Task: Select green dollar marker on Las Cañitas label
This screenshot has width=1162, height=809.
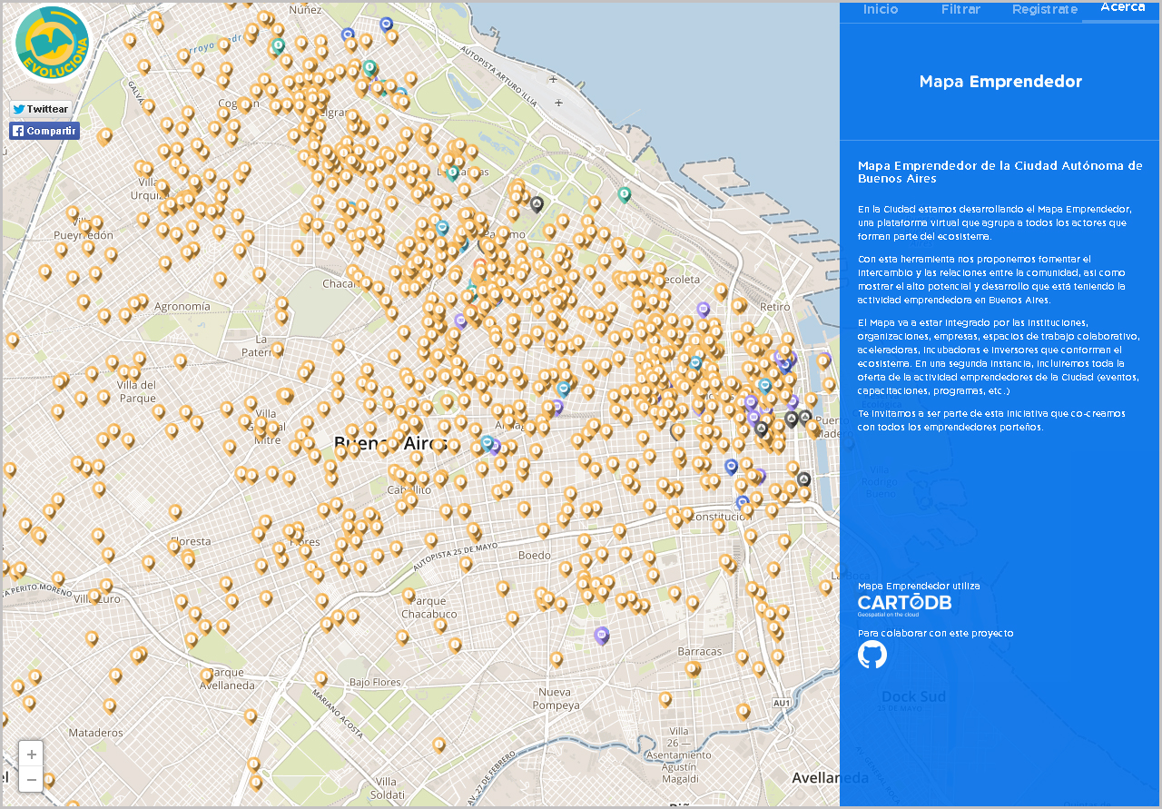Action: pyautogui.click(x=452, y=173)
